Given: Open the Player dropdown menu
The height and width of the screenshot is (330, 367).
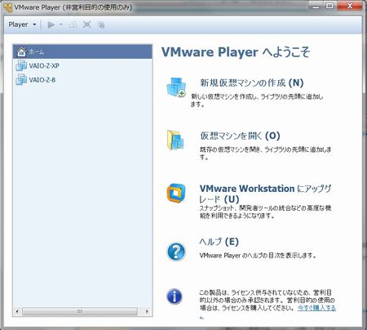Looking at the screenshot, I should (22, 25).
